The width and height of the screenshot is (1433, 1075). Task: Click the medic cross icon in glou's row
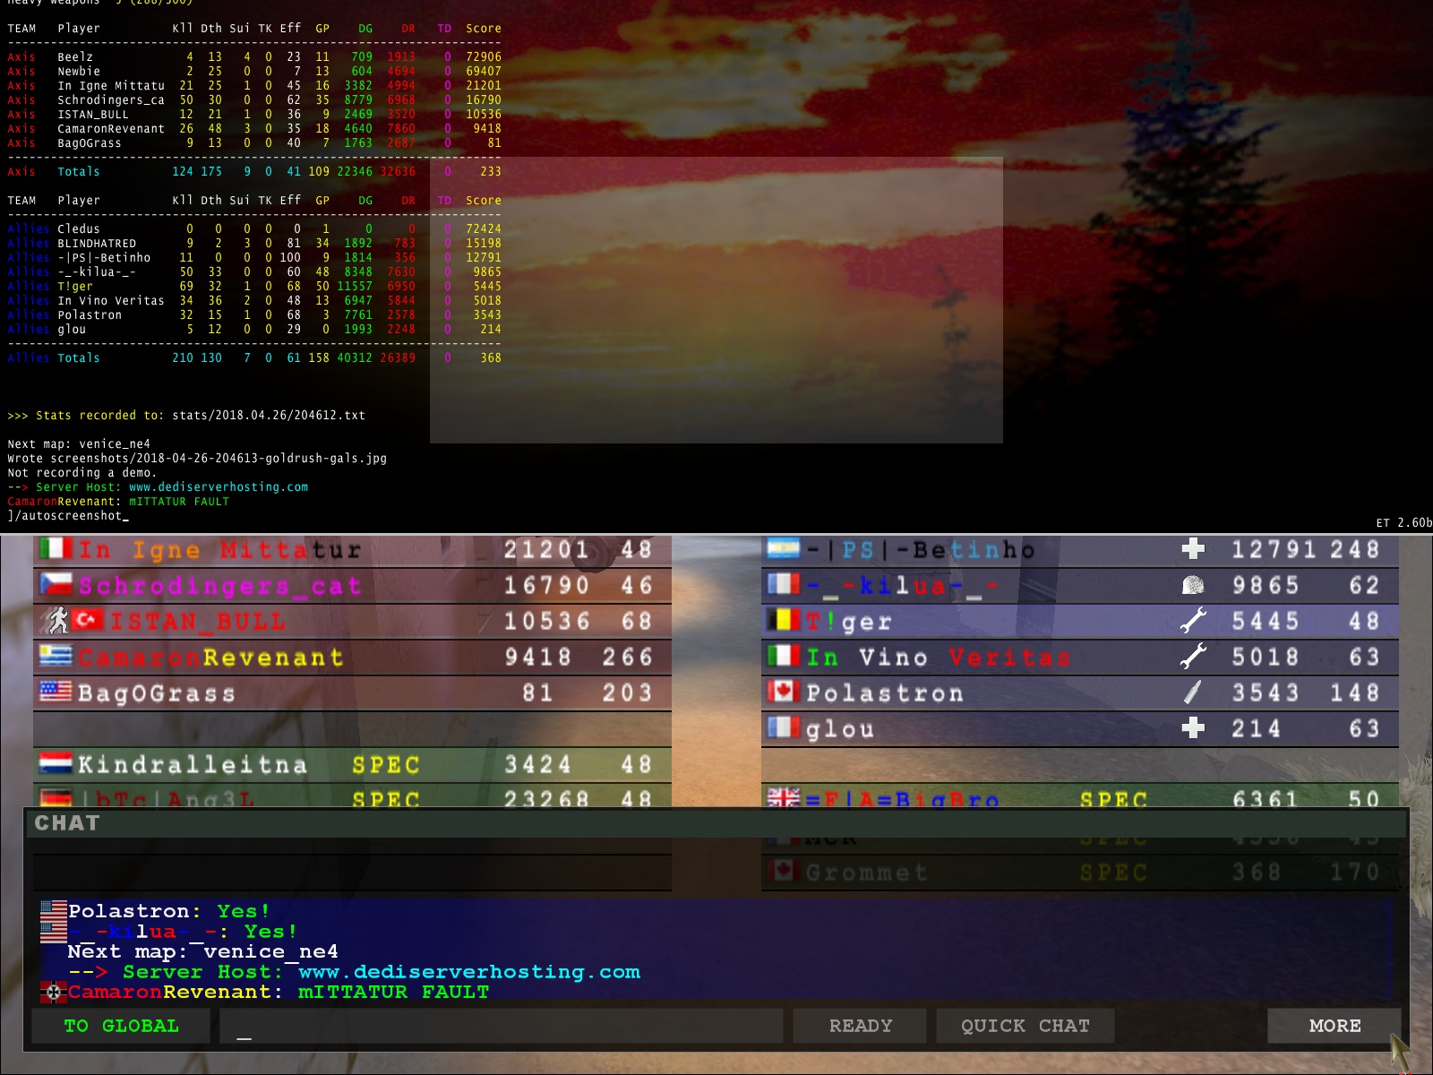[x=1193, y=727]
